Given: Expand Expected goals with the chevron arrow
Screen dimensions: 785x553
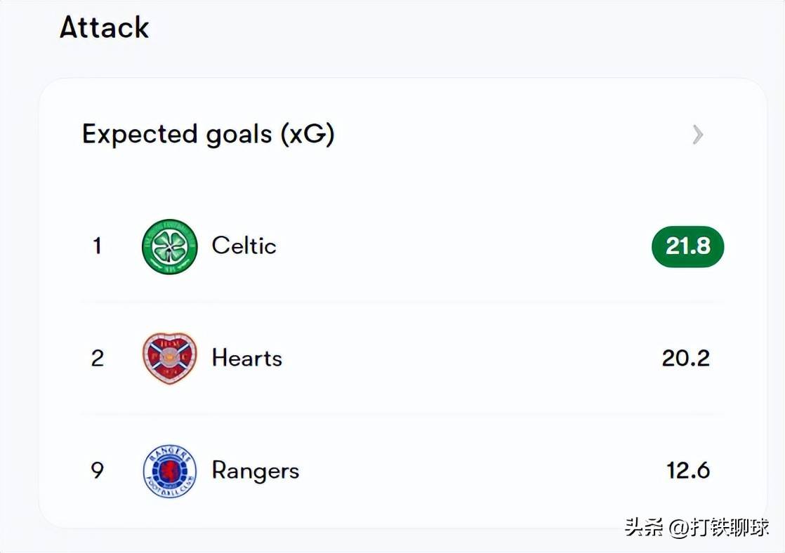Looking at the screenshot, I should coord(697,134).
